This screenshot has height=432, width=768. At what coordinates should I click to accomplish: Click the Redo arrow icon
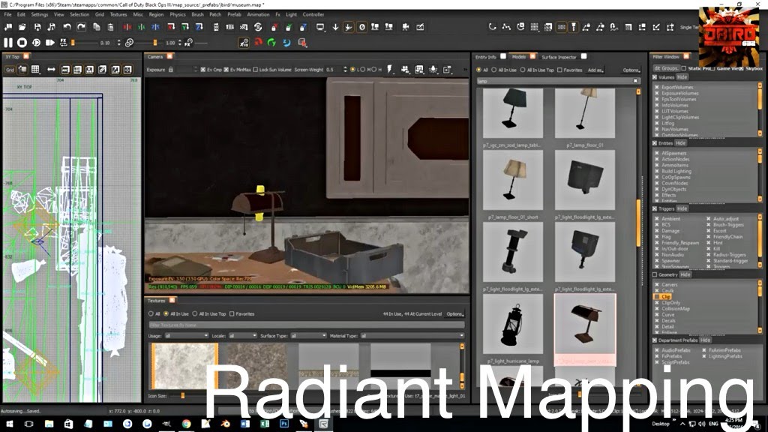pyautogui.click(x=81, y=28)
